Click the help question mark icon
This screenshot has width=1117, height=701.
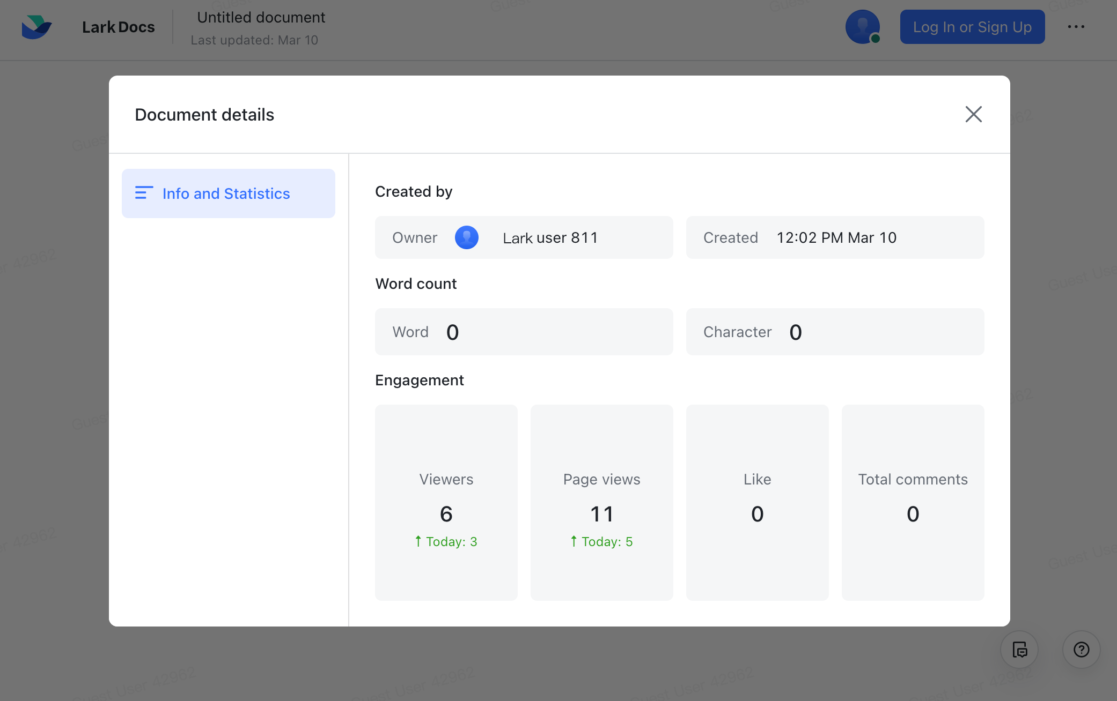[1082, 650]
